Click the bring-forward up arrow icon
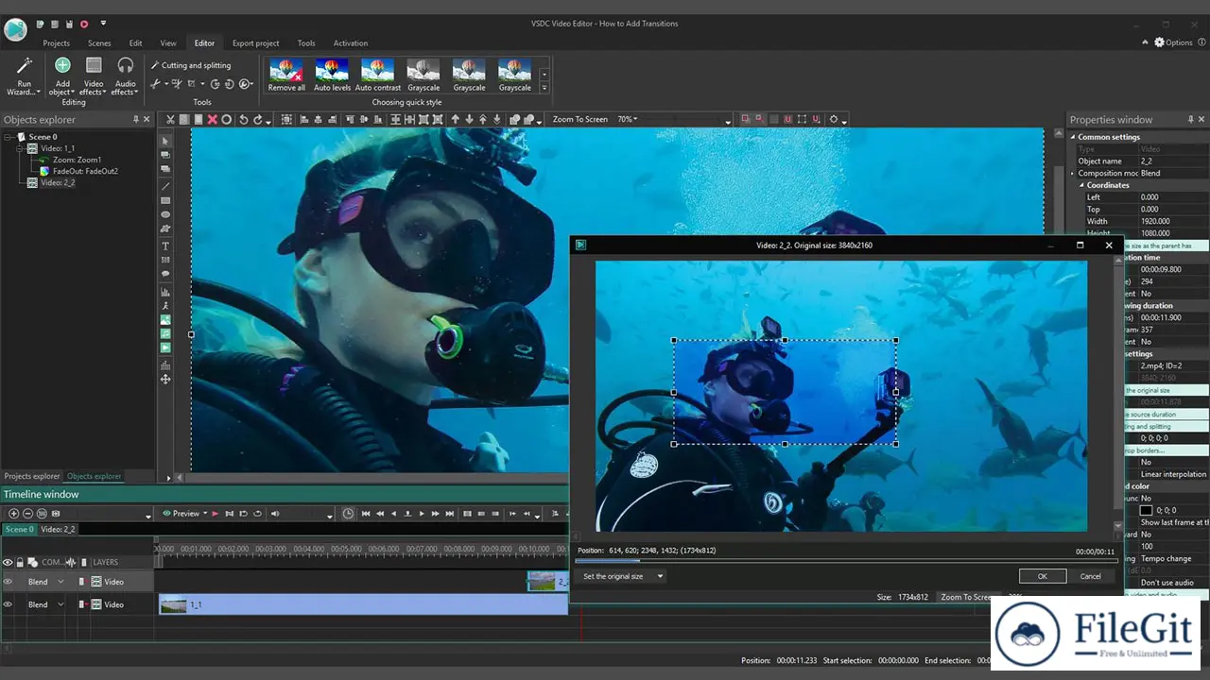Image resolution: width=1210 pixels, height=680 pixels. point(455,120)
